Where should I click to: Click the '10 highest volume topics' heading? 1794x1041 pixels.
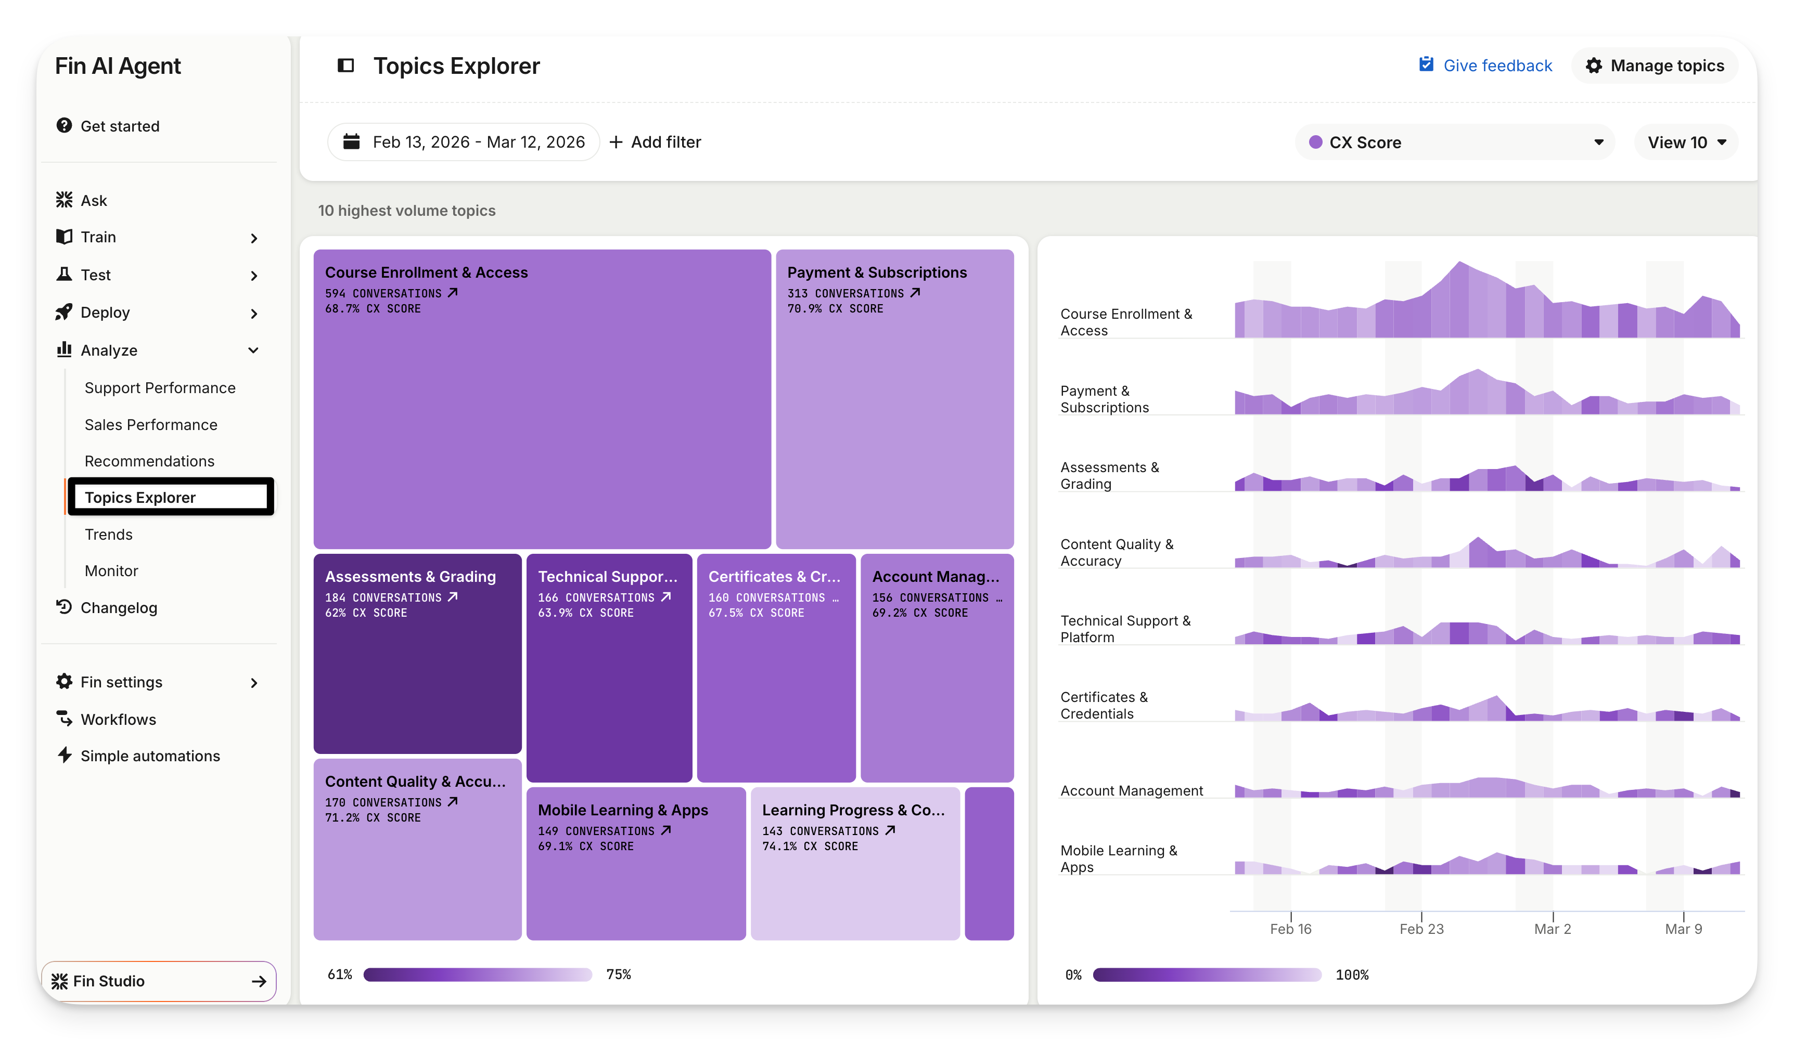406,211
